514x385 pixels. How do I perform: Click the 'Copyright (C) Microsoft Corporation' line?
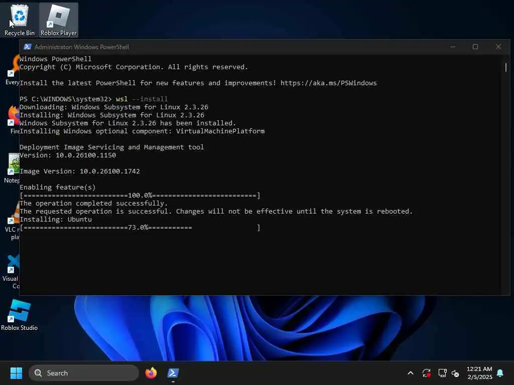pos(134,67)
